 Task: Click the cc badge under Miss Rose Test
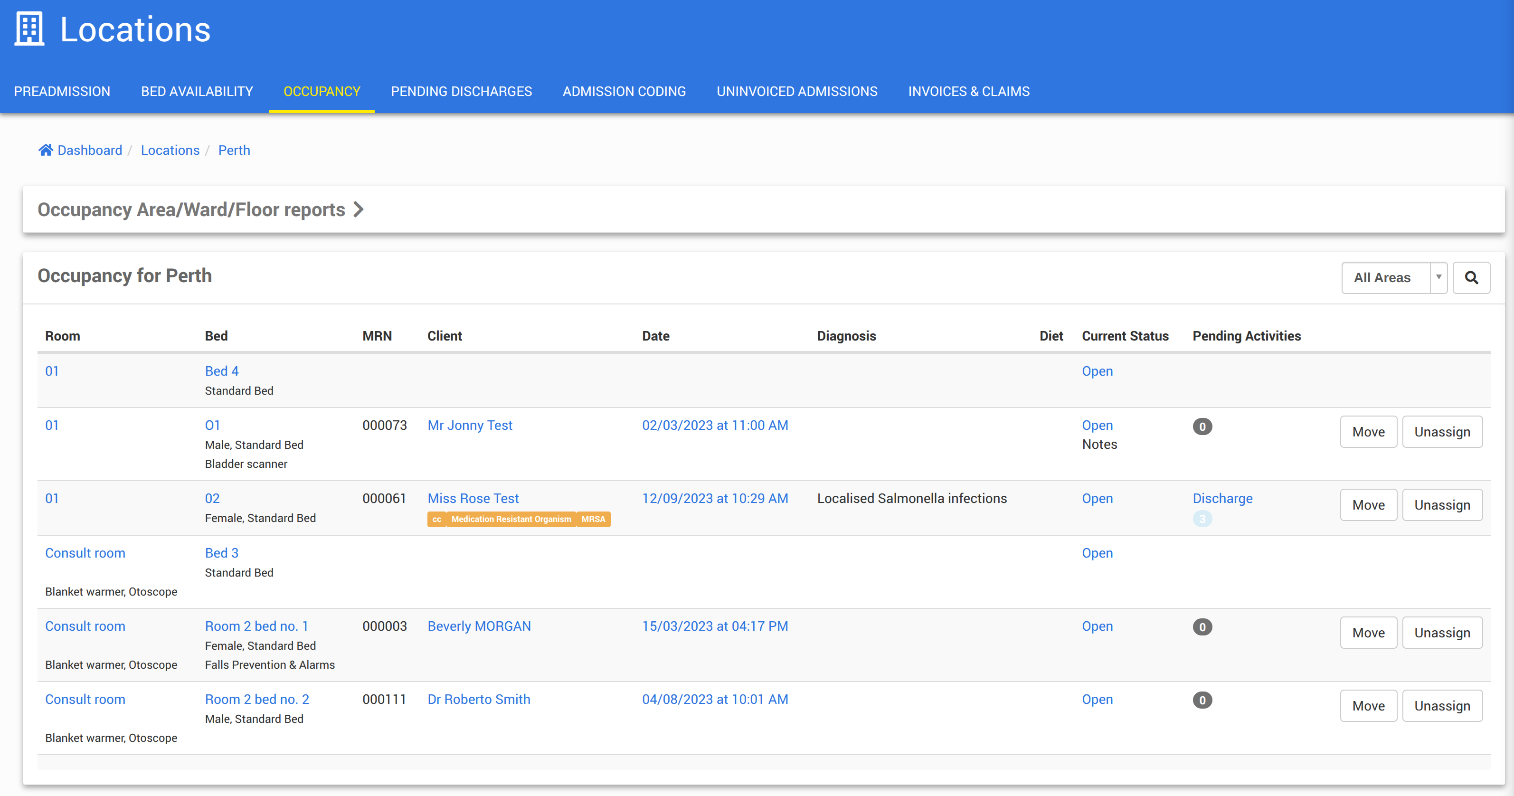pyautogui.click(x=436, y=519)
